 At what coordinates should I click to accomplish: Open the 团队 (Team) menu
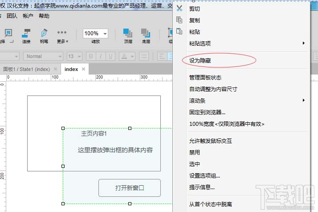pyautogui.click(x=12, y=16)
